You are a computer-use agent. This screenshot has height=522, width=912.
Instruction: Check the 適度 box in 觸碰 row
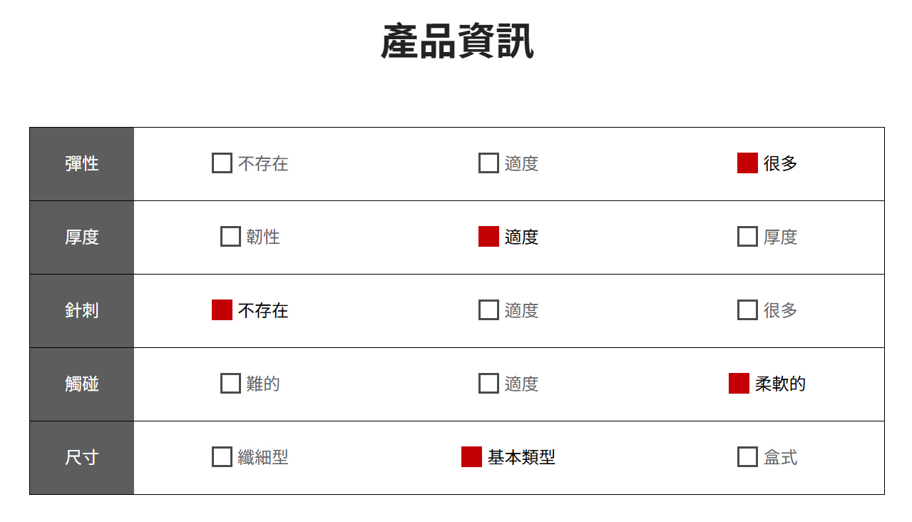click(x=488, y=384)
